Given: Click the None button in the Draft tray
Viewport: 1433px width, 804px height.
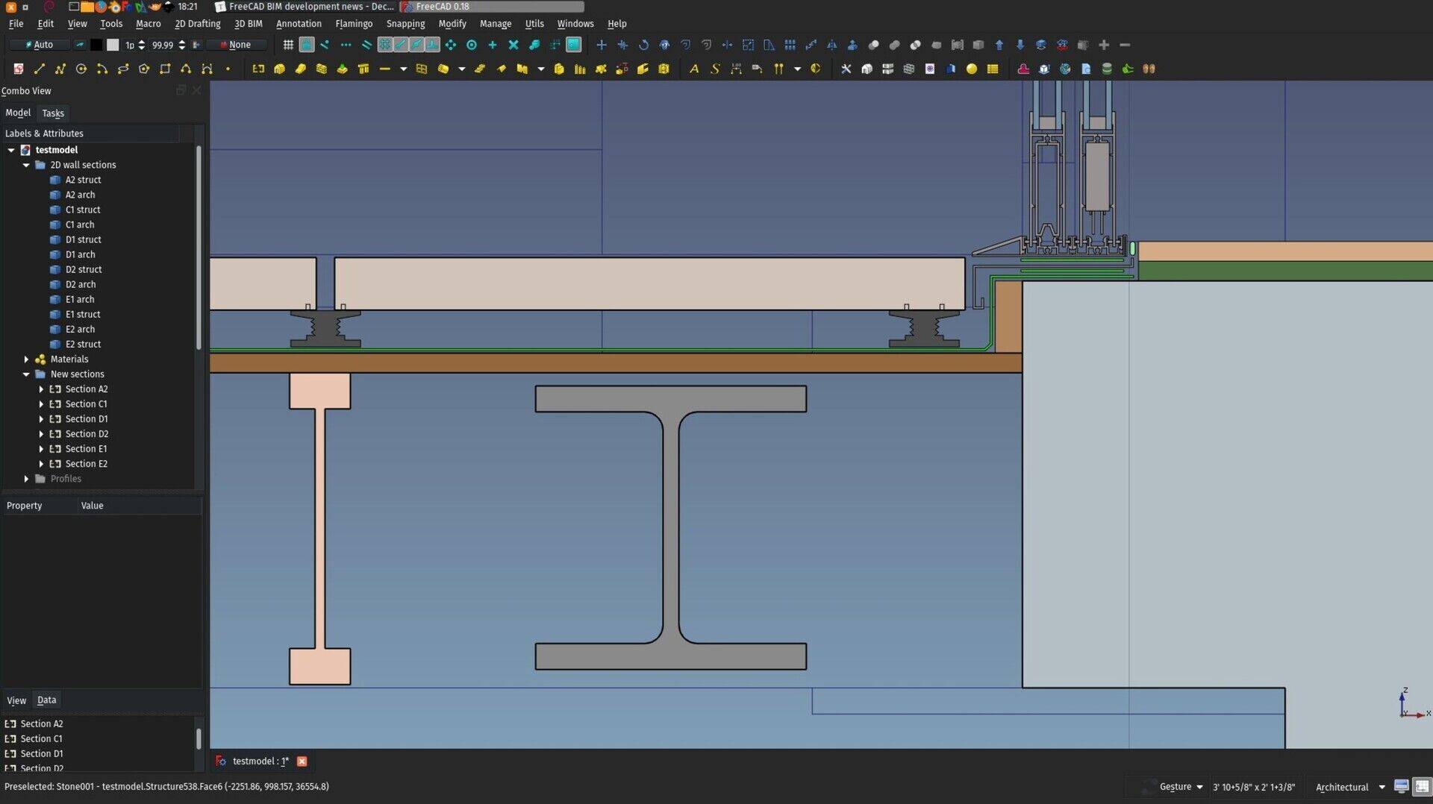Looking at the screenshot, I should [x=239, y=45].
